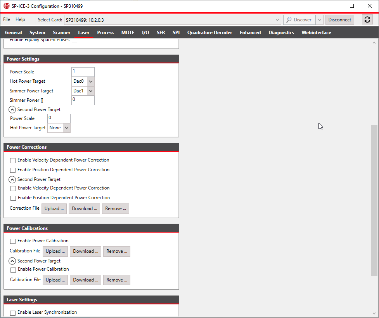The image size is (379, 318).
Task: Enable Power Calibration
Action: pyautogui.click(x=13, y=241)
